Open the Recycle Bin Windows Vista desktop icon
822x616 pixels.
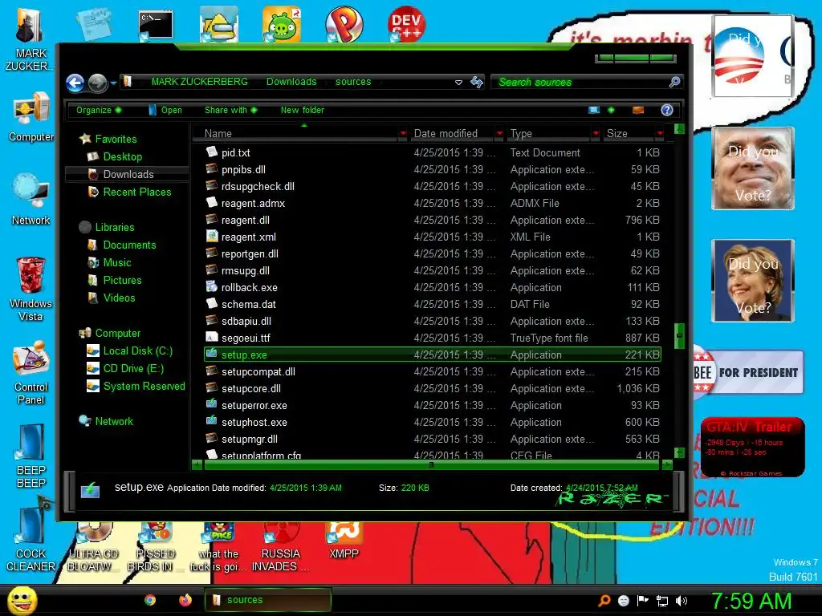click(31, 289)
